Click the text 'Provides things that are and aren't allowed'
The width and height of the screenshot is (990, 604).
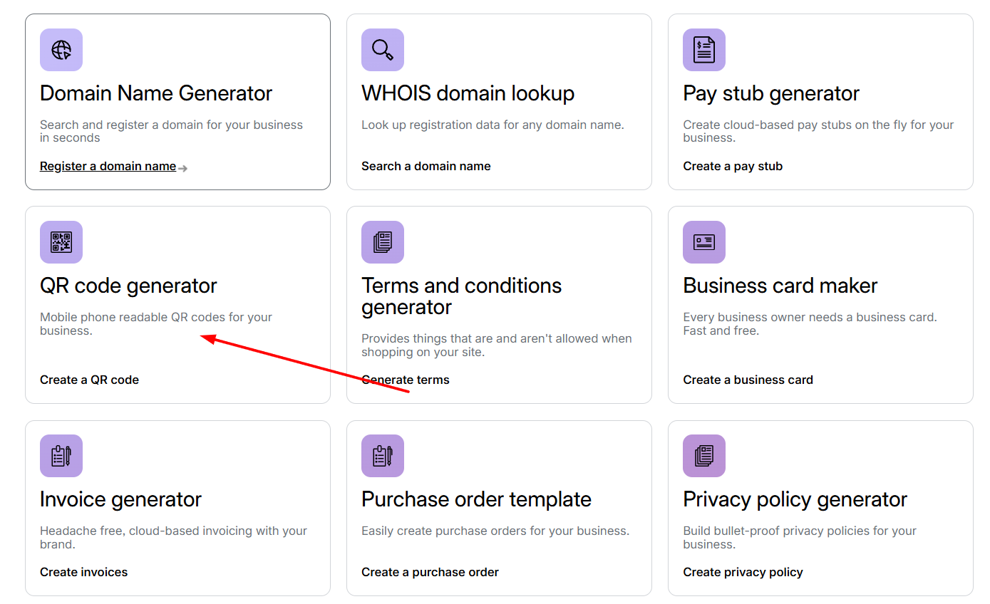coord(497,345)
